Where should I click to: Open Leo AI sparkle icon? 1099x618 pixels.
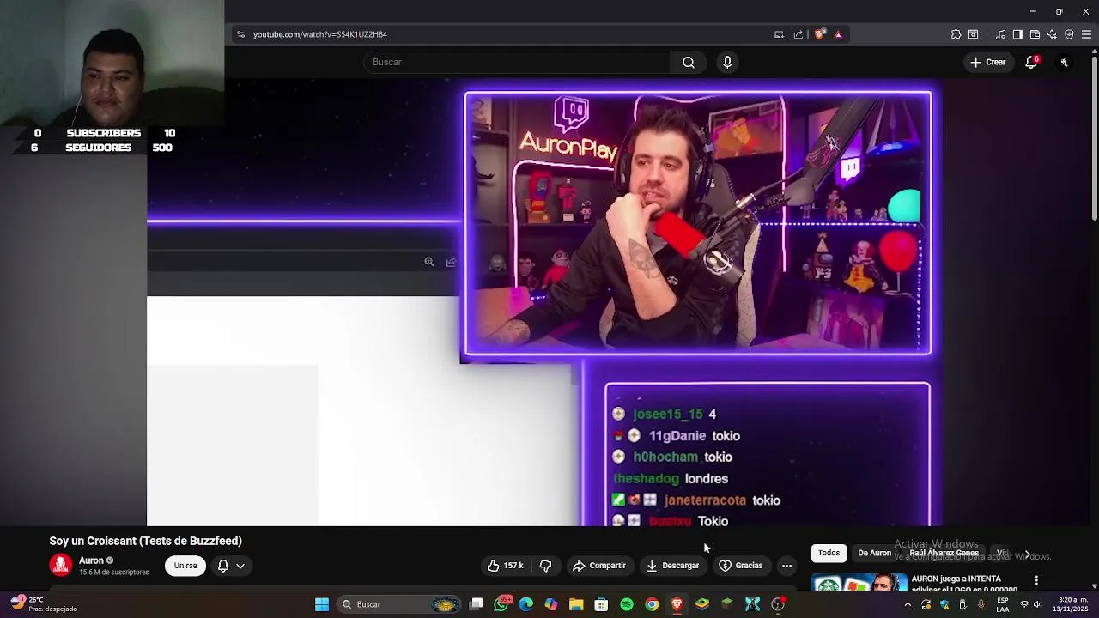click(x=1052, y=34)
